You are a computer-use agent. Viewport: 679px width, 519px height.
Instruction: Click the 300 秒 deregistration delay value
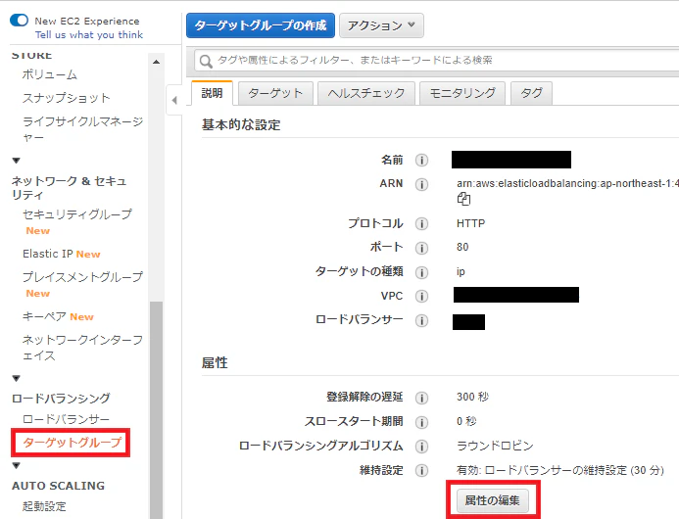[472, 397]
